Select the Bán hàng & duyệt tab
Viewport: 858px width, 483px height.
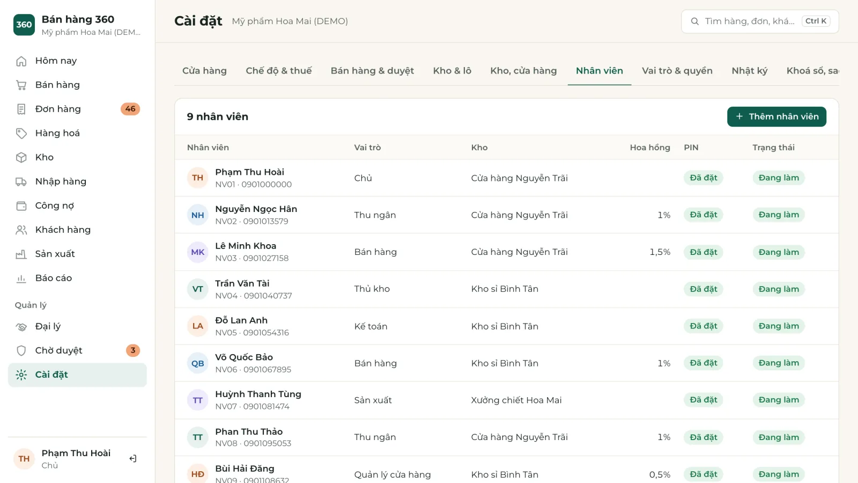(372, 71)
